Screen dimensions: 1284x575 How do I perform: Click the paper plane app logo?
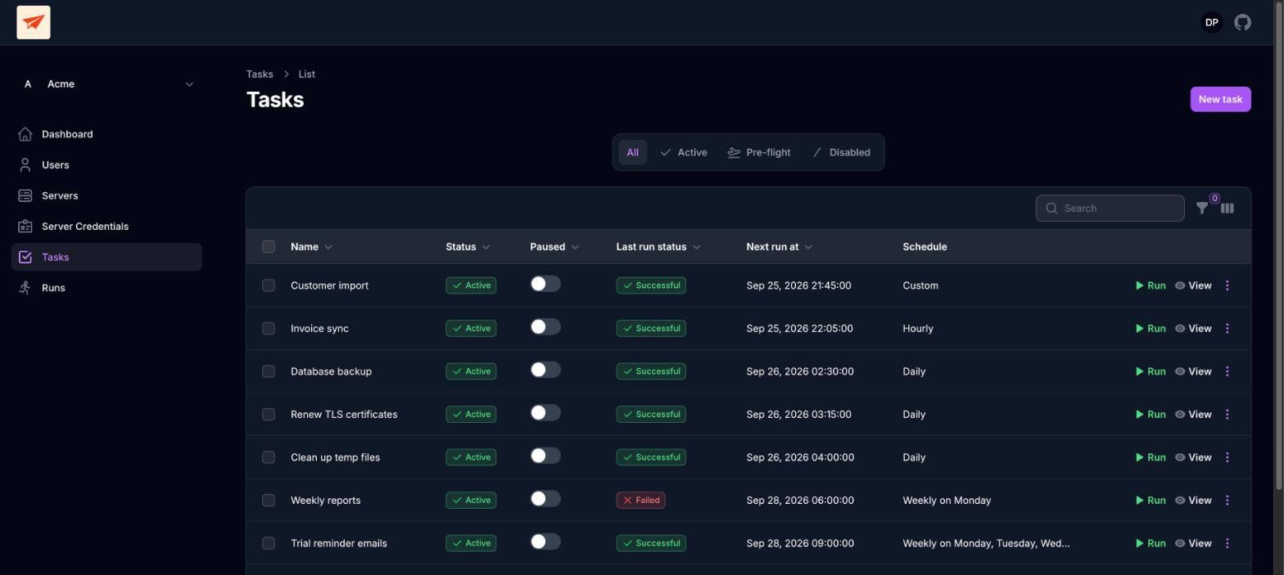click(34, 22)
